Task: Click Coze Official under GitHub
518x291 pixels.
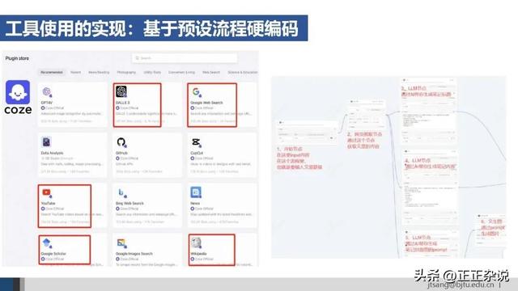Action: pos(128,158)
